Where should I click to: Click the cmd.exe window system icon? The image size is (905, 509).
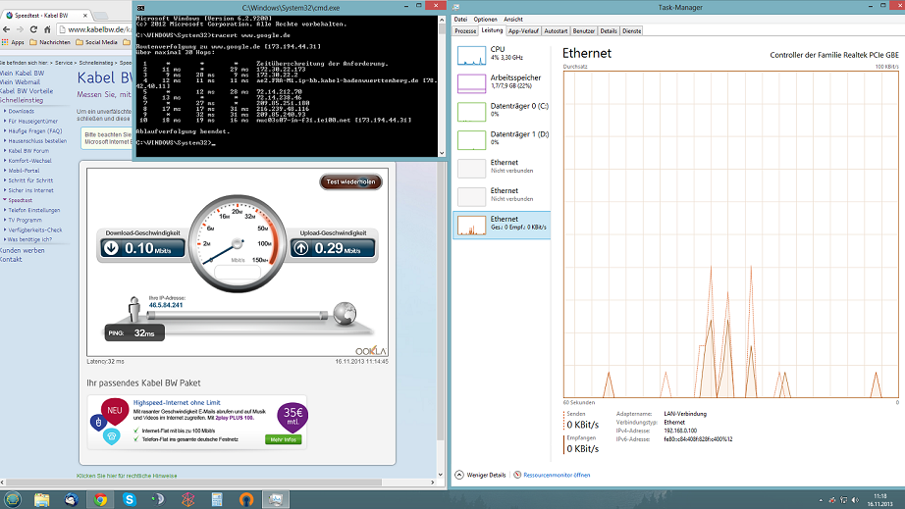coord(140,8)
